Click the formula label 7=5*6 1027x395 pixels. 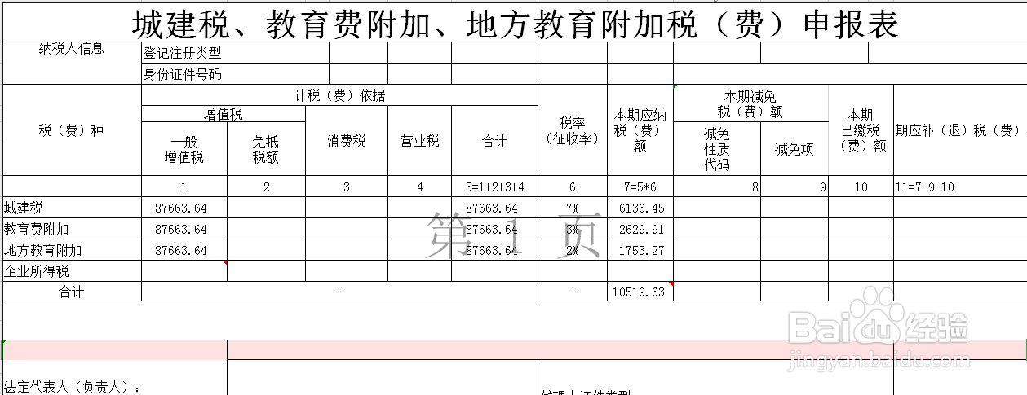(640, 187)
